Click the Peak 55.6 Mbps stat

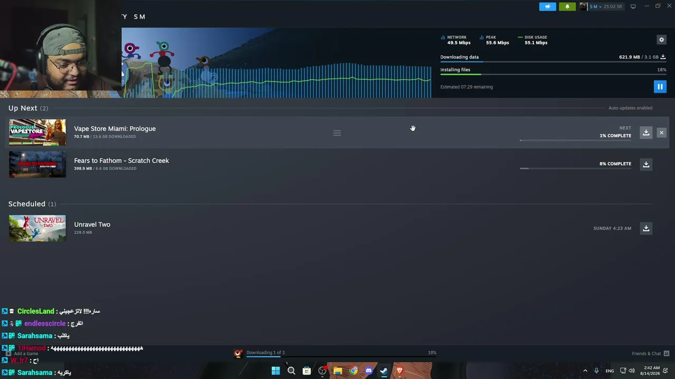494,40
